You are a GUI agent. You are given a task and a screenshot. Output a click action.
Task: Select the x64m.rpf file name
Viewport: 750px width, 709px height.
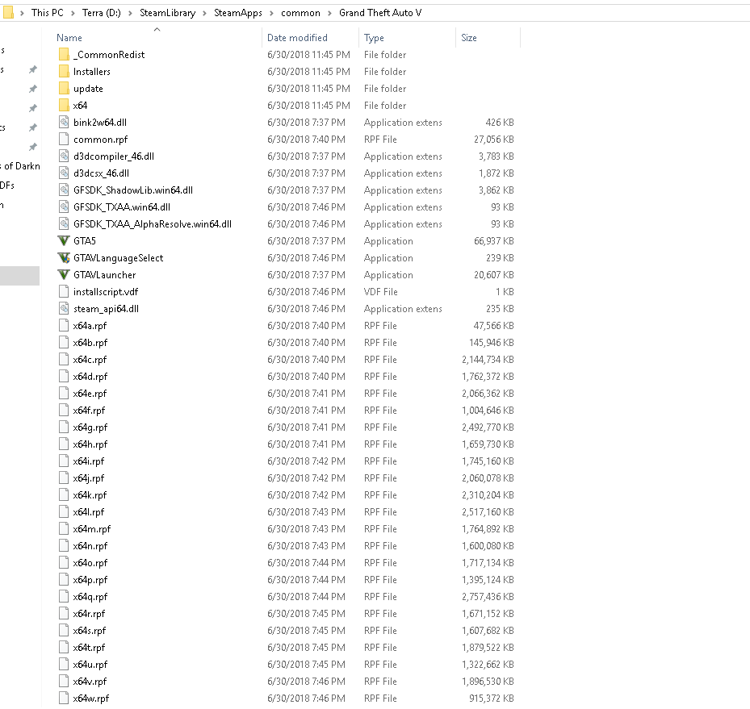[x=91, y=529]
